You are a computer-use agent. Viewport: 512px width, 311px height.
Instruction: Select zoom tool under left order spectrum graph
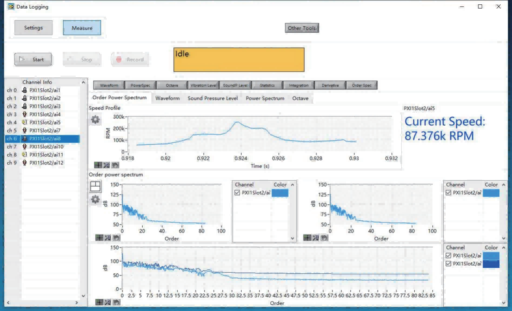pyautogui.click(x=108, y=238)
